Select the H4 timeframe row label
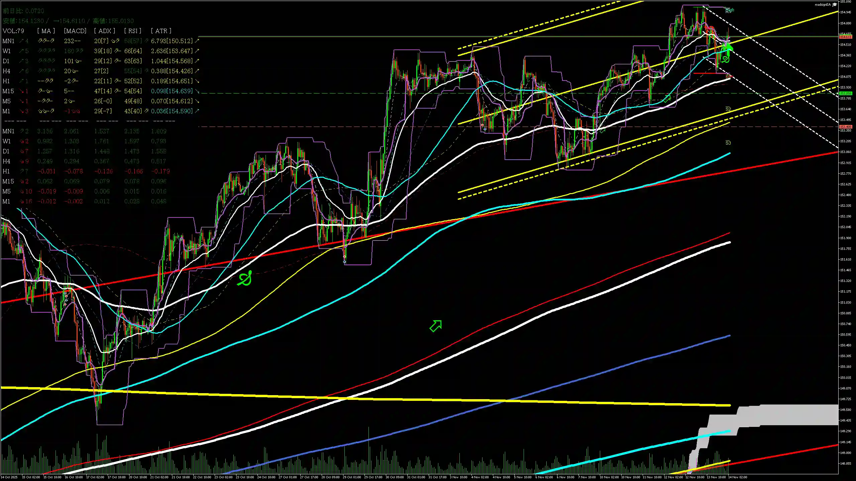The image size is (856, 481). point(6,71)
